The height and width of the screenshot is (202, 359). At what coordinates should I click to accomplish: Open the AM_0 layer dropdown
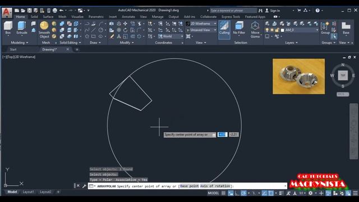click(300, 30)
